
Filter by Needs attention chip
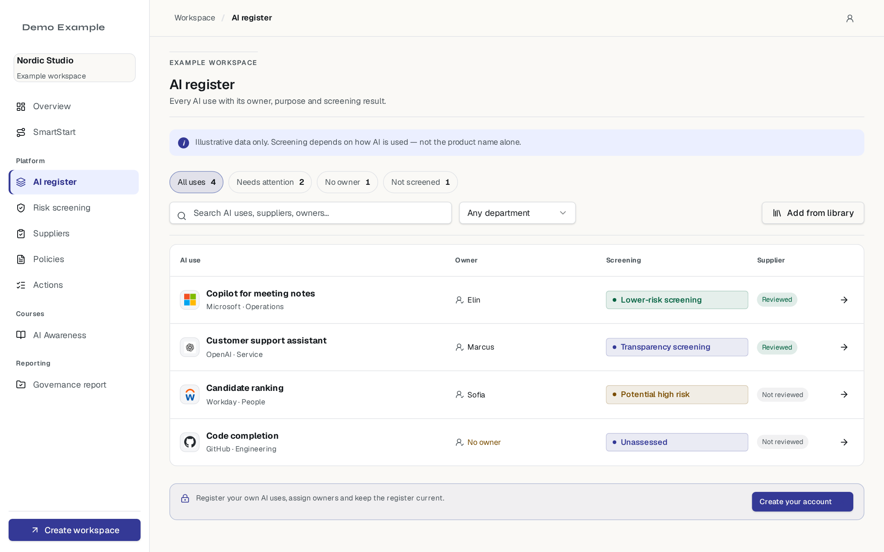[270, 182]
